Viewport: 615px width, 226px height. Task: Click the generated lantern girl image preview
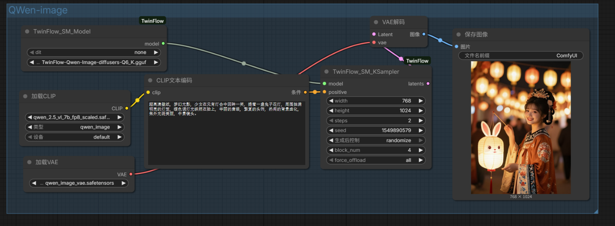[x=521, y=128]
